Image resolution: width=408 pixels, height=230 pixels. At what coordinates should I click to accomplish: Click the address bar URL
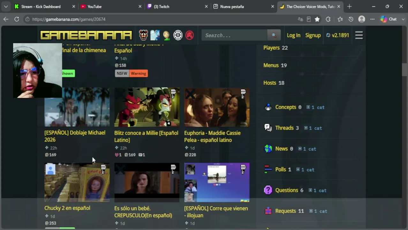pos(69,19)
